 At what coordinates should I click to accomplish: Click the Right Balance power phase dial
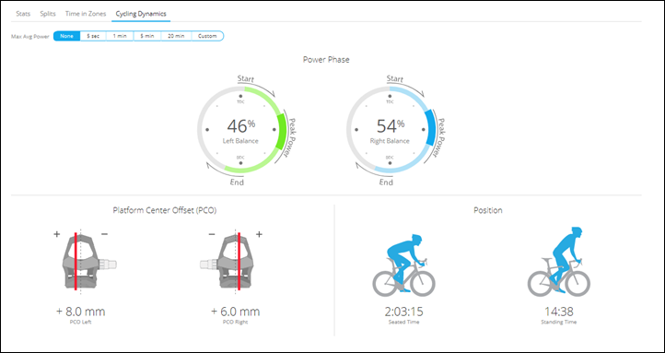tap(390, 129)
